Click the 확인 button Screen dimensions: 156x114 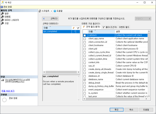(x=117, y=110)
